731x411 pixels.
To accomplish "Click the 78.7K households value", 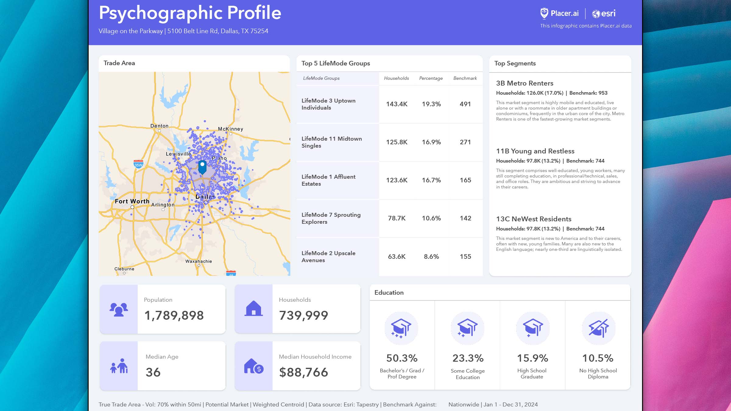I will coord(397,218).
